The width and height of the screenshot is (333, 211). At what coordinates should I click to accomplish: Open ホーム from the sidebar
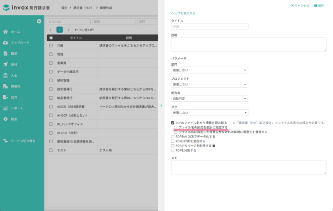pyautogui.click(x=15, y=32)
